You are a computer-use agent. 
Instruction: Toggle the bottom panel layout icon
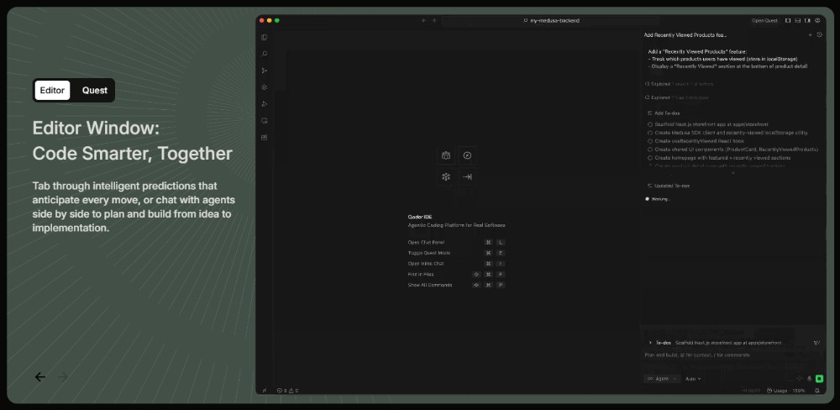click(798, 20)
